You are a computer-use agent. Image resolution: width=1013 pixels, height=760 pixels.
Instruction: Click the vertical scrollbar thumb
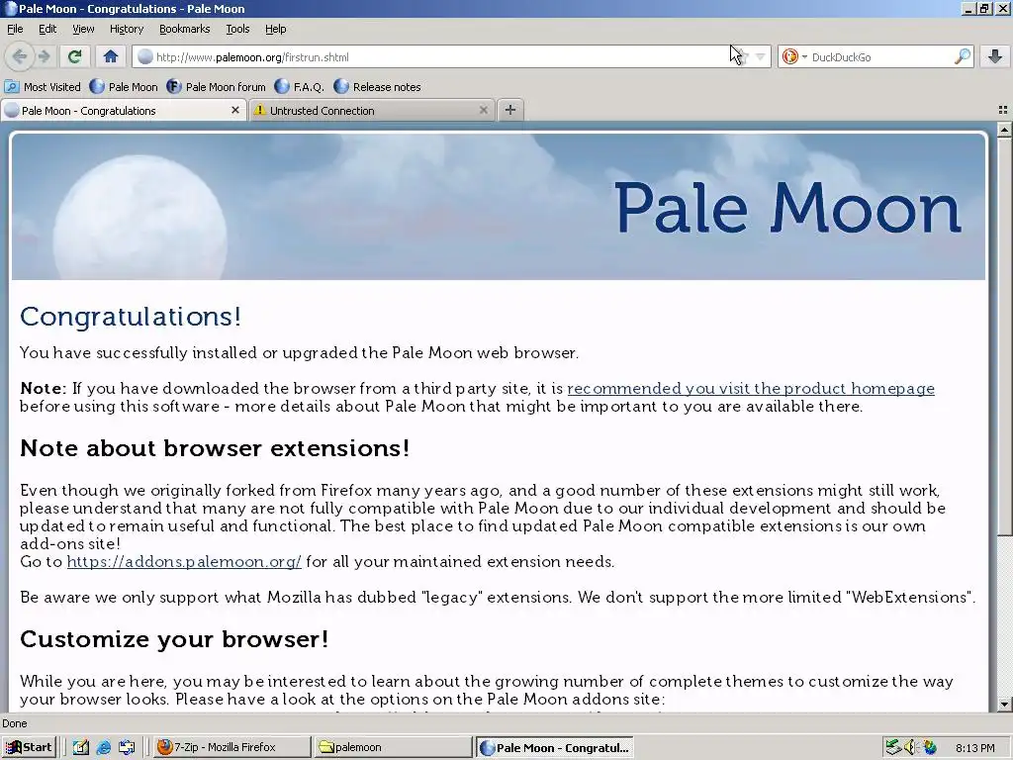pyautogui.click(x=1004, y=336)
